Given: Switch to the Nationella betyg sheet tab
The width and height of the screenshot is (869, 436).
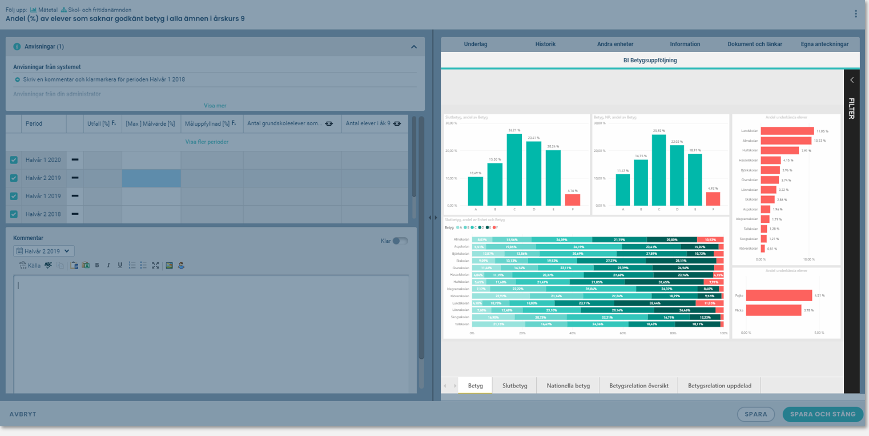Looking at the screenshot, I should pos(568,386).
